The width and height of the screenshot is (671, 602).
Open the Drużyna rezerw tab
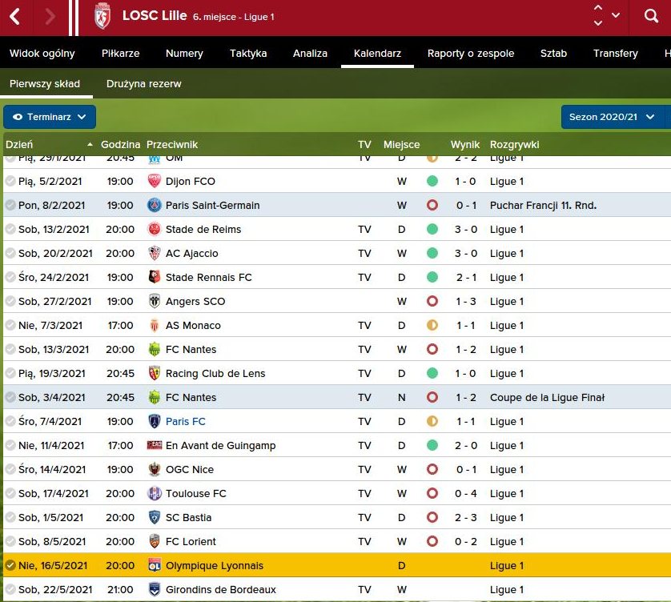[143, 84]
